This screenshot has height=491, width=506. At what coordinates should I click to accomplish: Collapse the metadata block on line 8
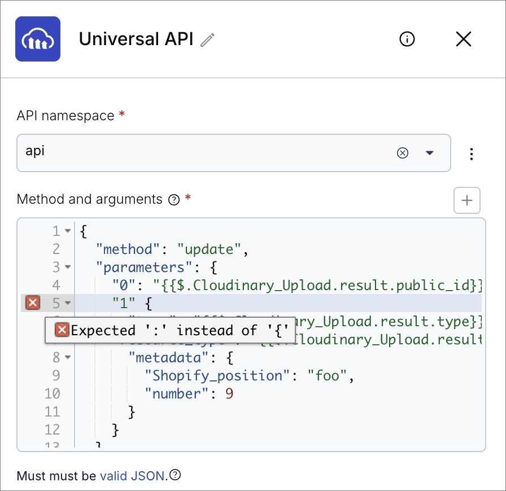click(67, 357)
